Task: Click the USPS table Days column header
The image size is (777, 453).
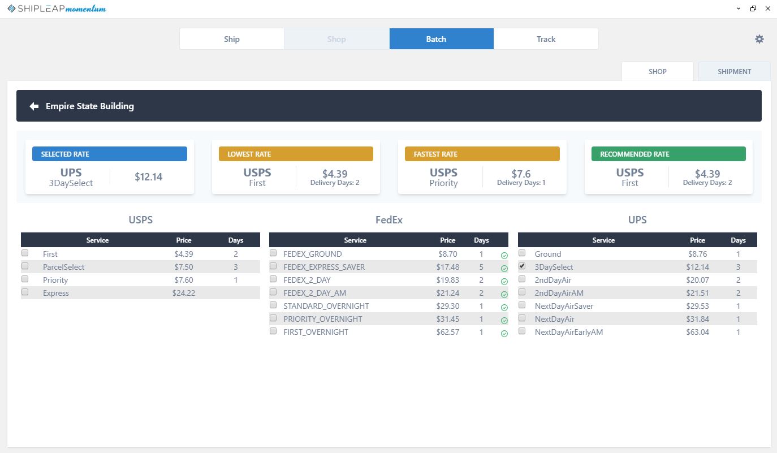Action: (236, 240)
